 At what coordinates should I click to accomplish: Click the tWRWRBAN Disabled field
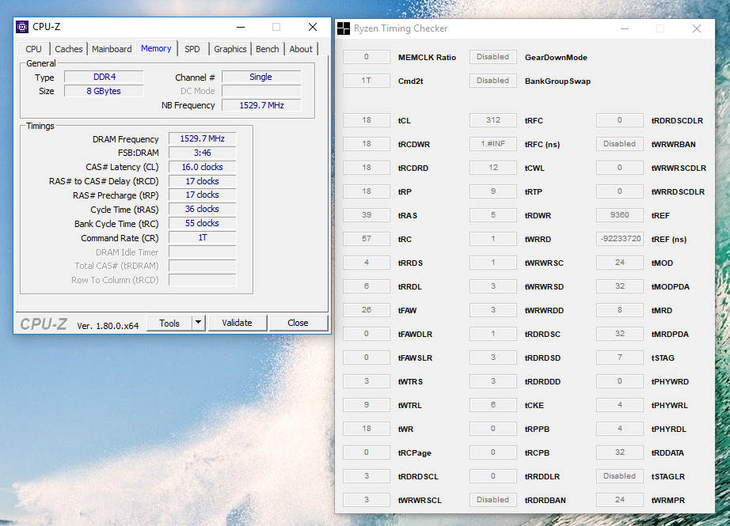coord(620,144)
